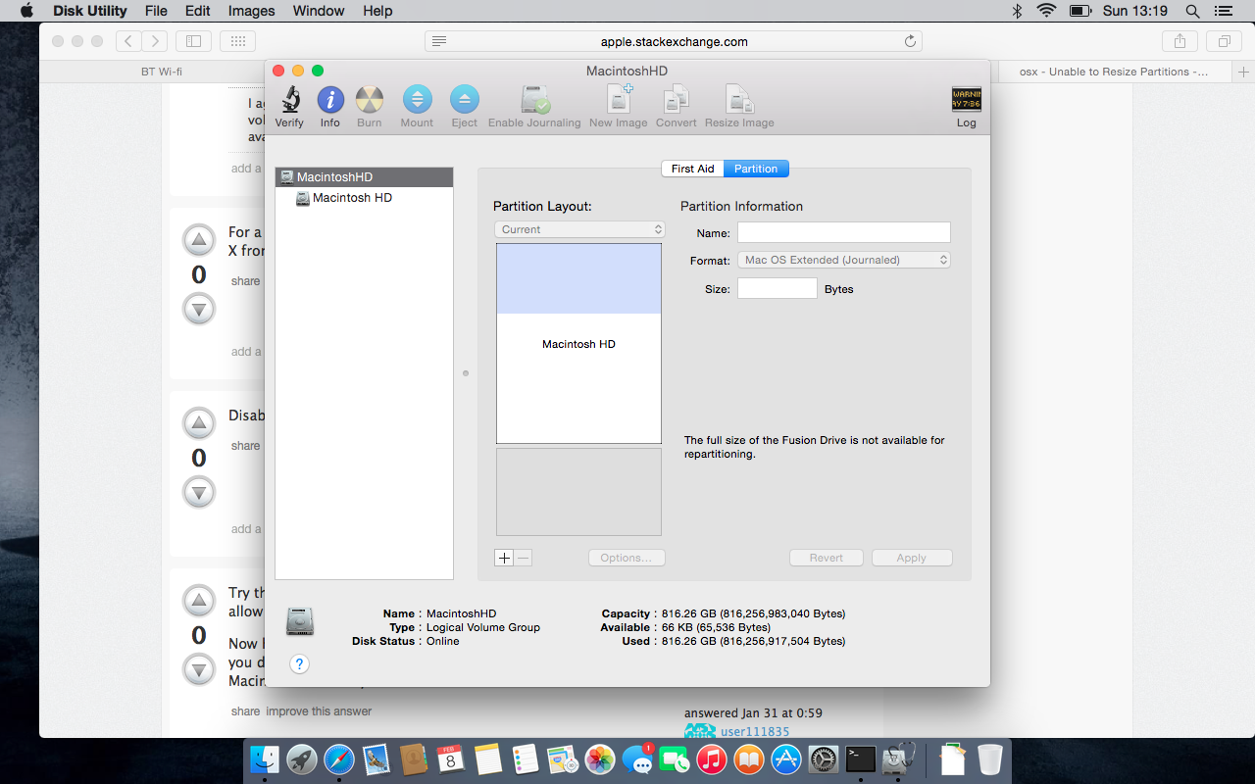Click Safari forward button

(x=154, y=41)
